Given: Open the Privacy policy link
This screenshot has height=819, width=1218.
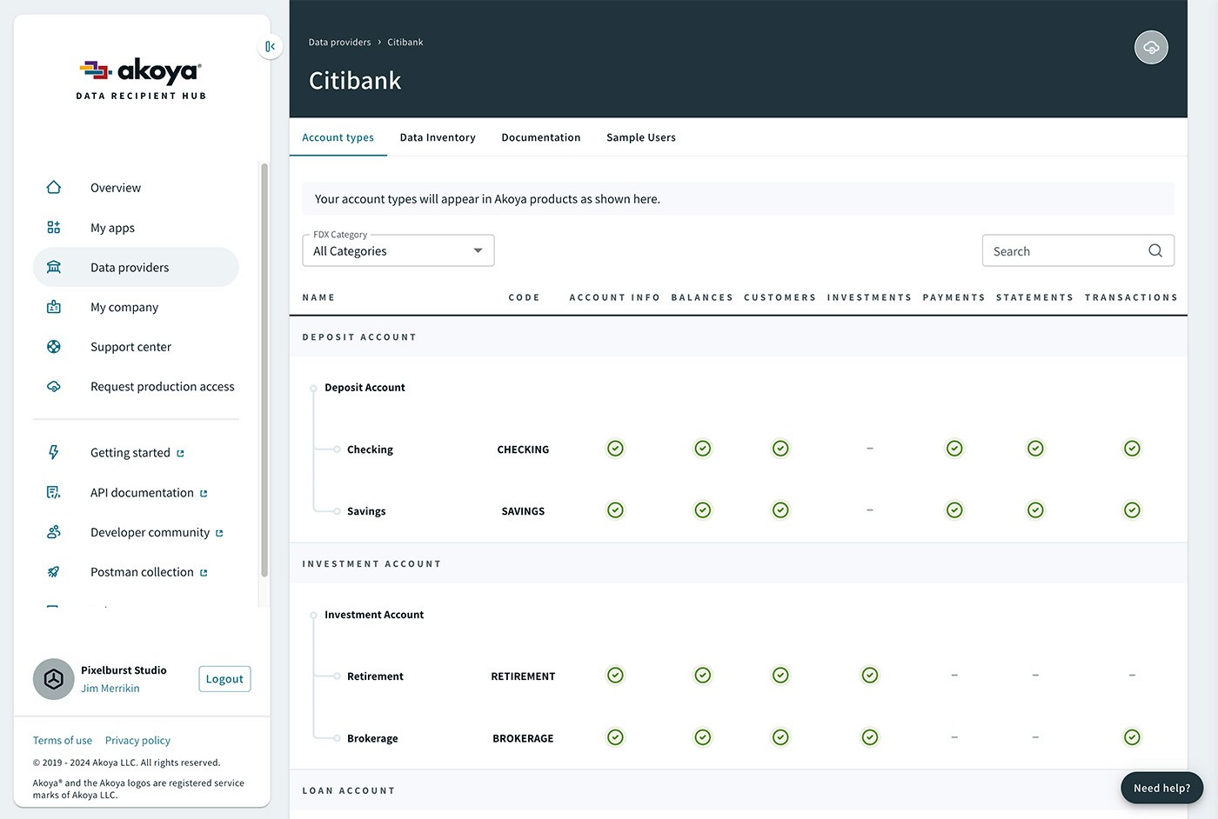Looking at the screenshot, I should point(137,741).
